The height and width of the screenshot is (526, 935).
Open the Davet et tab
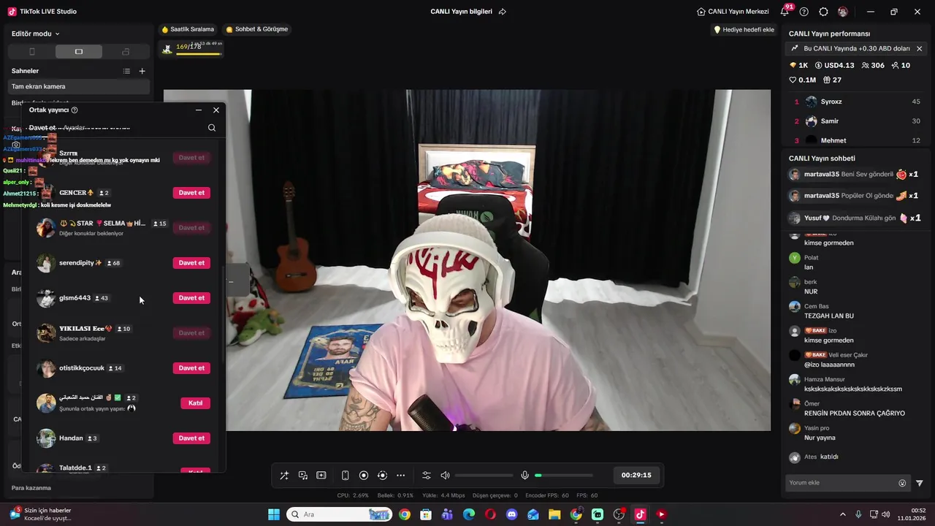(x=42, y=128)
